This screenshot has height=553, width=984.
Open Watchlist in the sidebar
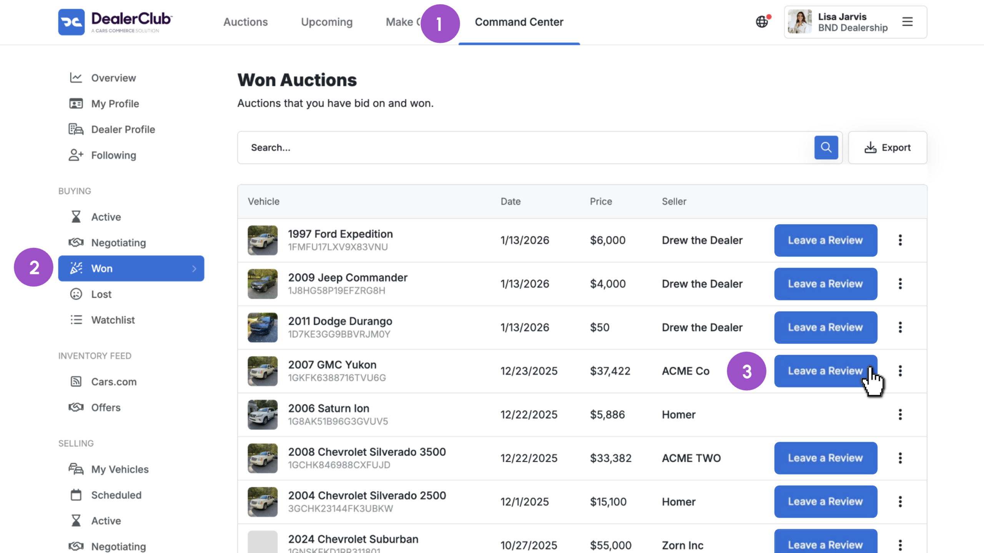click(x=113, y=320)
